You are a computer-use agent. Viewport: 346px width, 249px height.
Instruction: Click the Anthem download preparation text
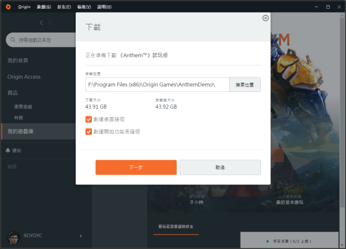click(x=126, y=55)
